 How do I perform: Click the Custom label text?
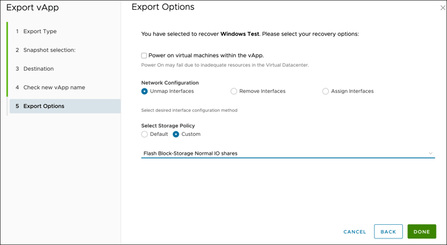[x=191, y=134]
